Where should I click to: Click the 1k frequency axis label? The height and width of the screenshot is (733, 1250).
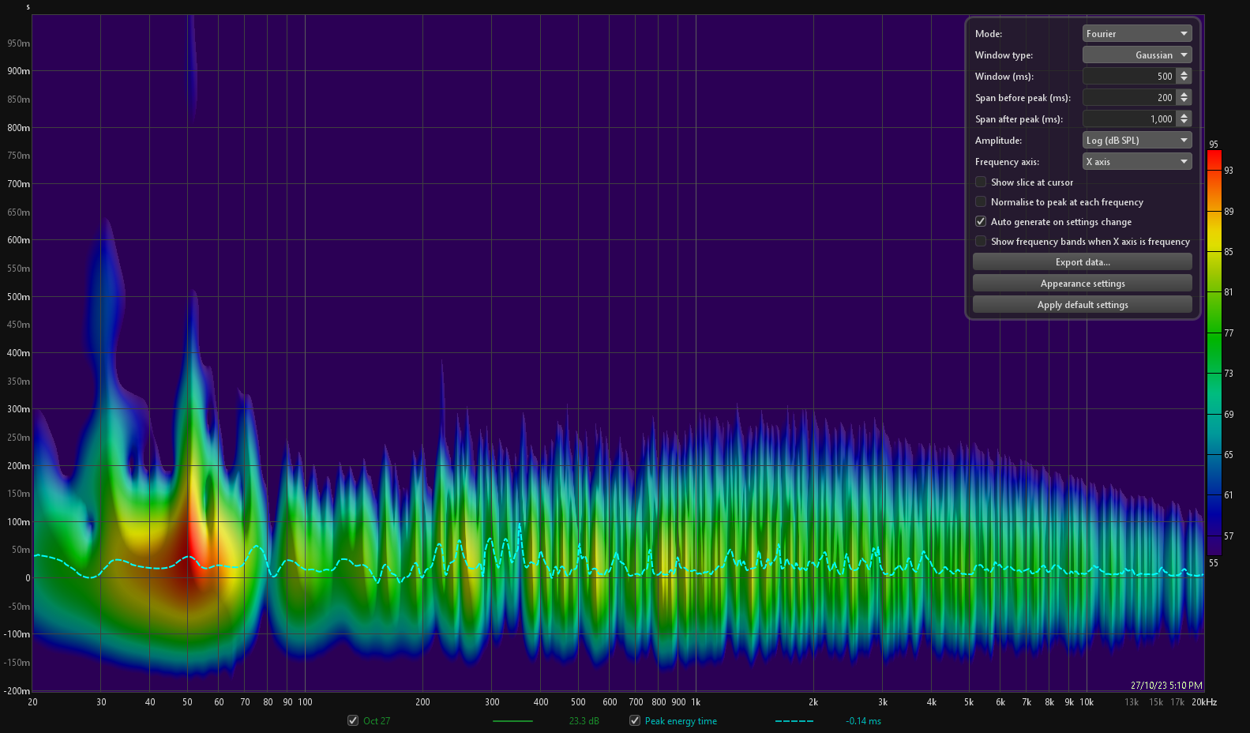(696, 702)
